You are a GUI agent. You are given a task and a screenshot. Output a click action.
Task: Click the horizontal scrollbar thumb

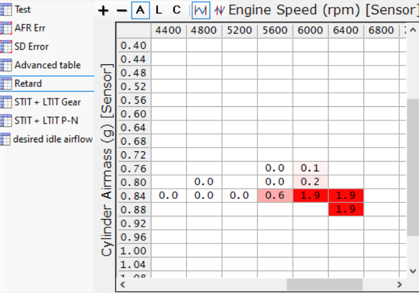coord(325,285)
